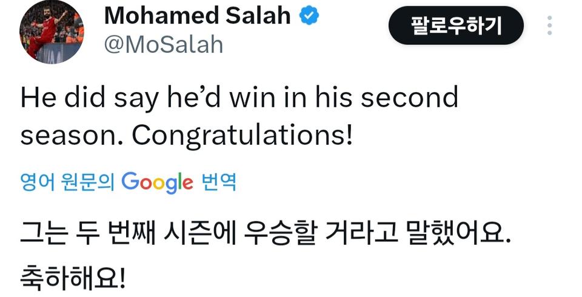Select the first line of the English tweet
The height and width of the screenshot is (297, 582).
[x=239, y=98]
